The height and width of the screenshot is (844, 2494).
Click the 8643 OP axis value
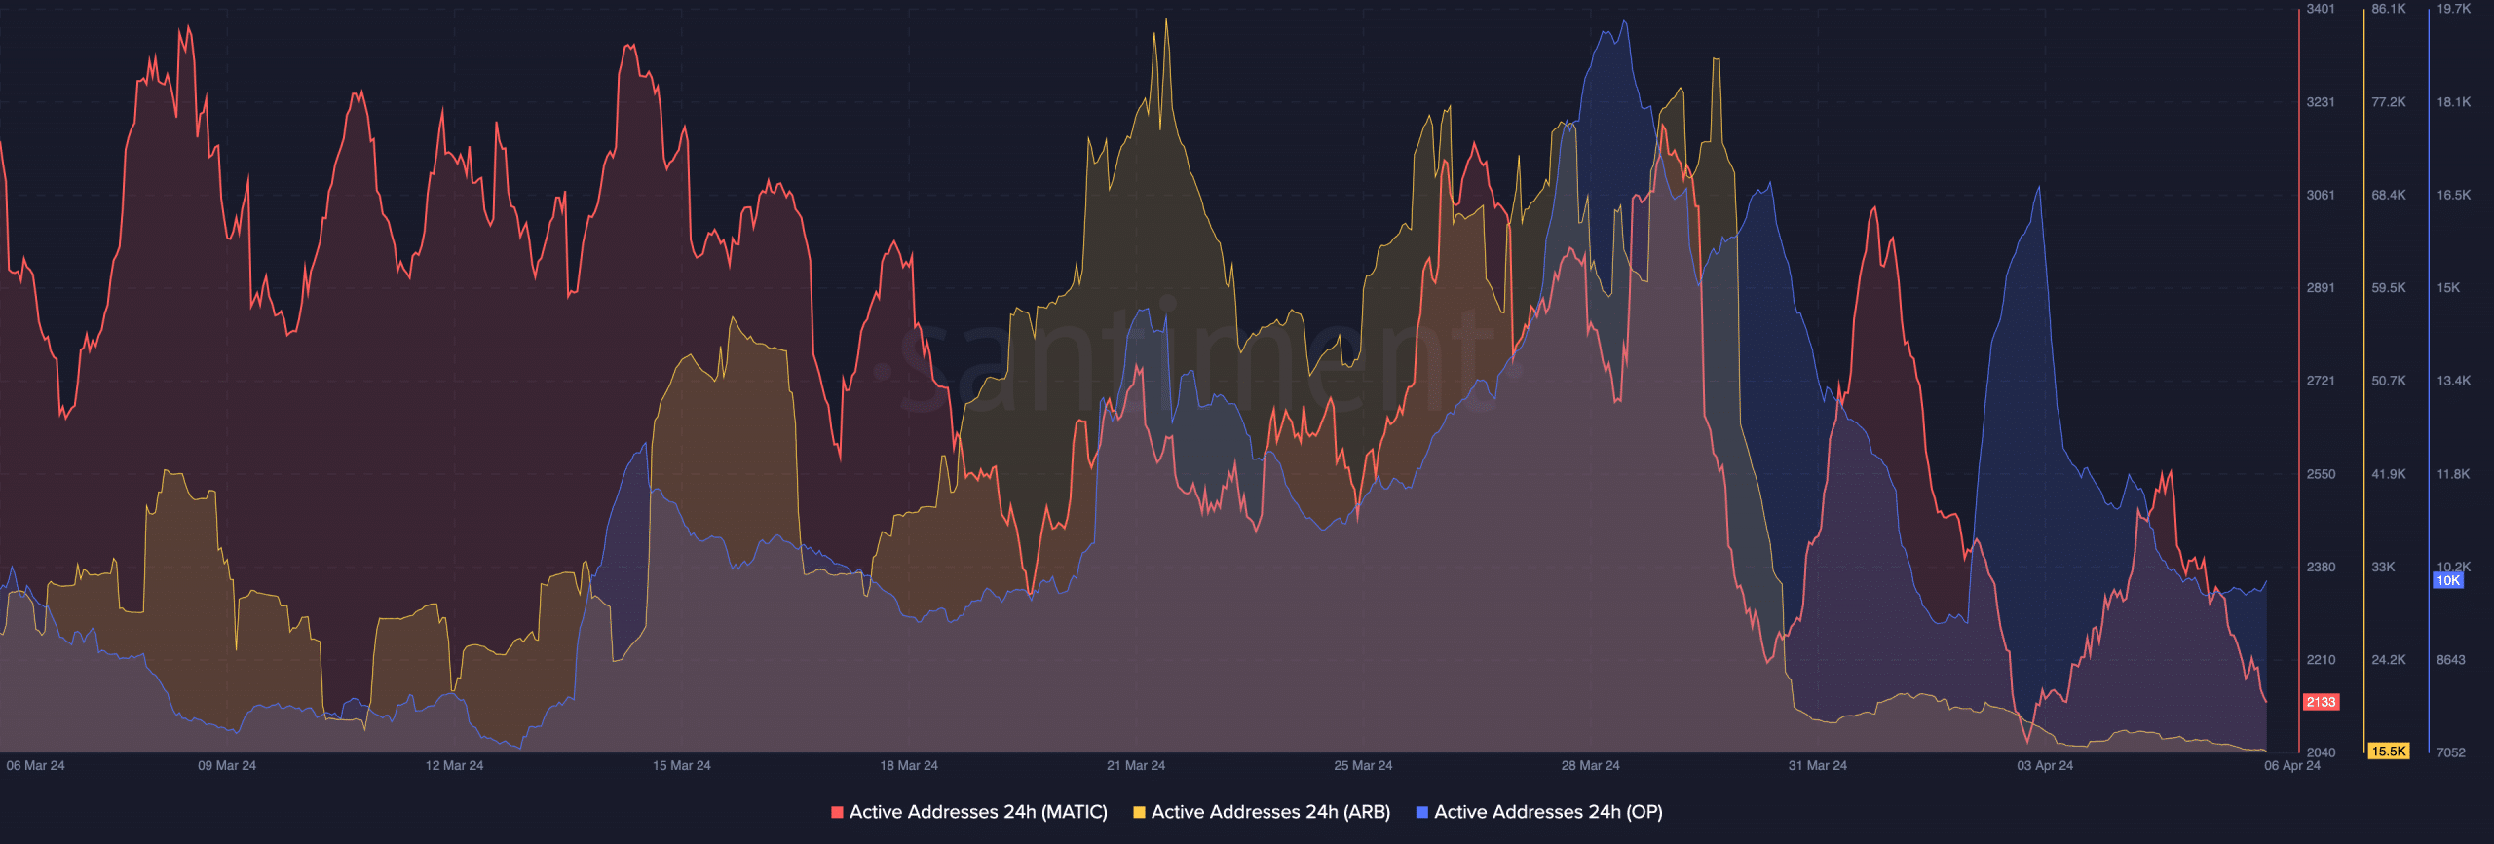pyautogui.click(x=2451, y=660)
